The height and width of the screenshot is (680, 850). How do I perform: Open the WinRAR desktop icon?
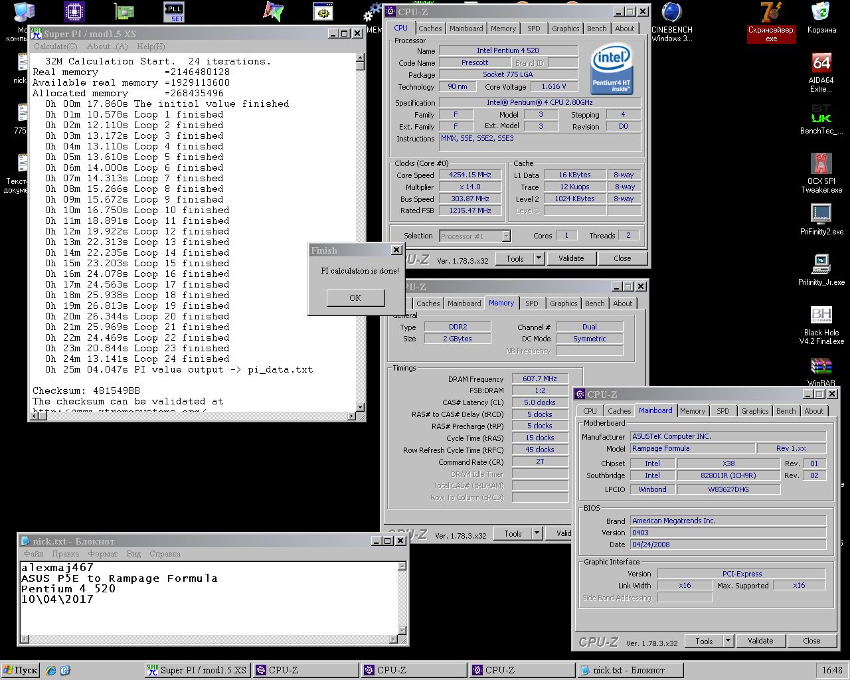821,372
